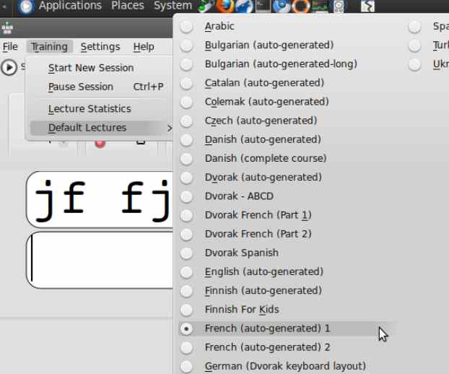Click the KTouch window icon in the title bar
The image size is (449, 374).
pos(7,28)
